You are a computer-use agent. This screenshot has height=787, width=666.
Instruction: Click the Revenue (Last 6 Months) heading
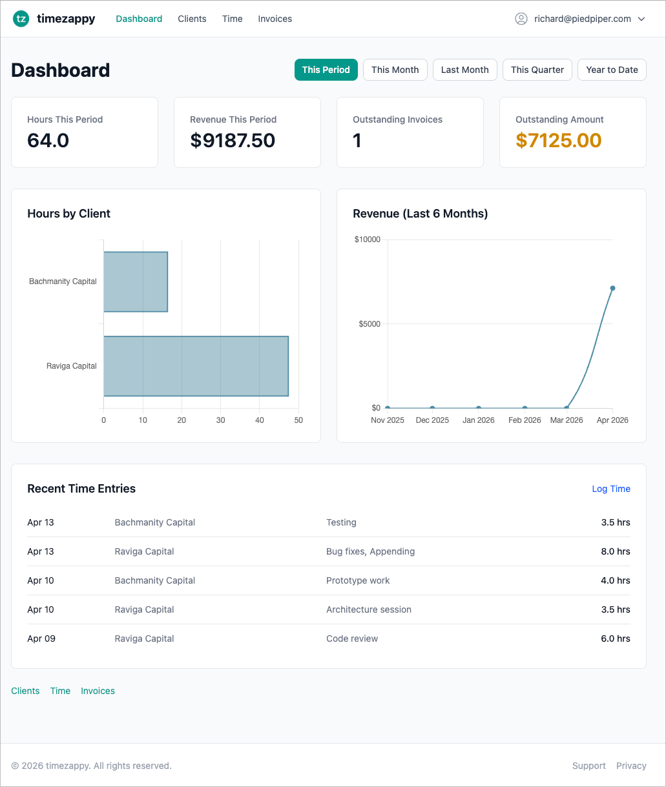tap(420, 214)
